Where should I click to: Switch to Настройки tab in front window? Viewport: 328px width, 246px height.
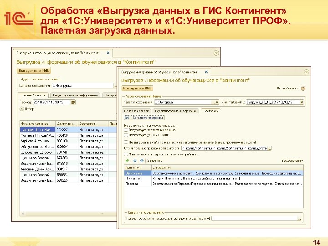coord(211,111)
